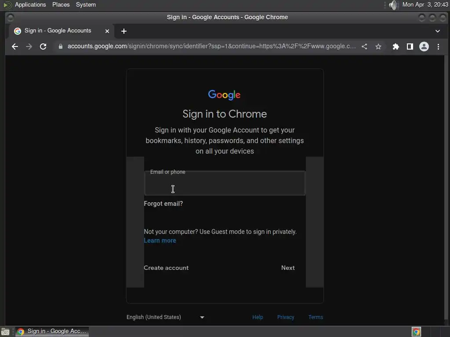The height and width of the screenshot is (337, 450).
Task: Close the Sign in - Google Accounts tab
Action: (x=107, y=31)
